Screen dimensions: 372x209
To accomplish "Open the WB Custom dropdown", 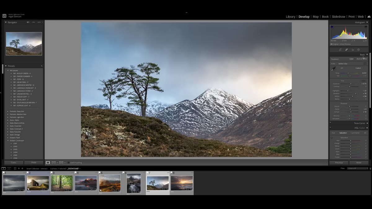I will [x=359, y=68].
